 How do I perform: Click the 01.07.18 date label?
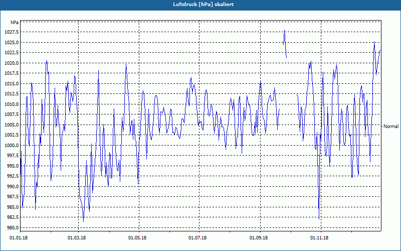click(x=197, y=238)
